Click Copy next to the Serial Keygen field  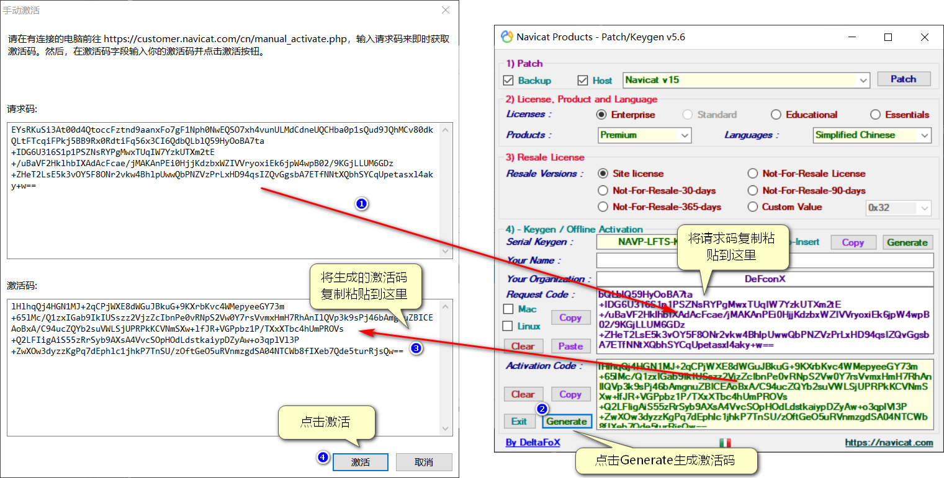point(853,242)
